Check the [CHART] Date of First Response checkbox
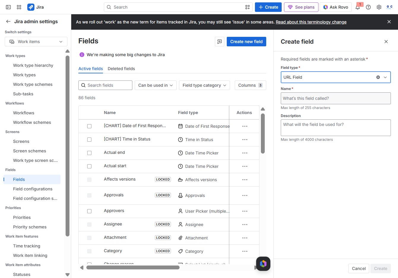 point(89,126)
